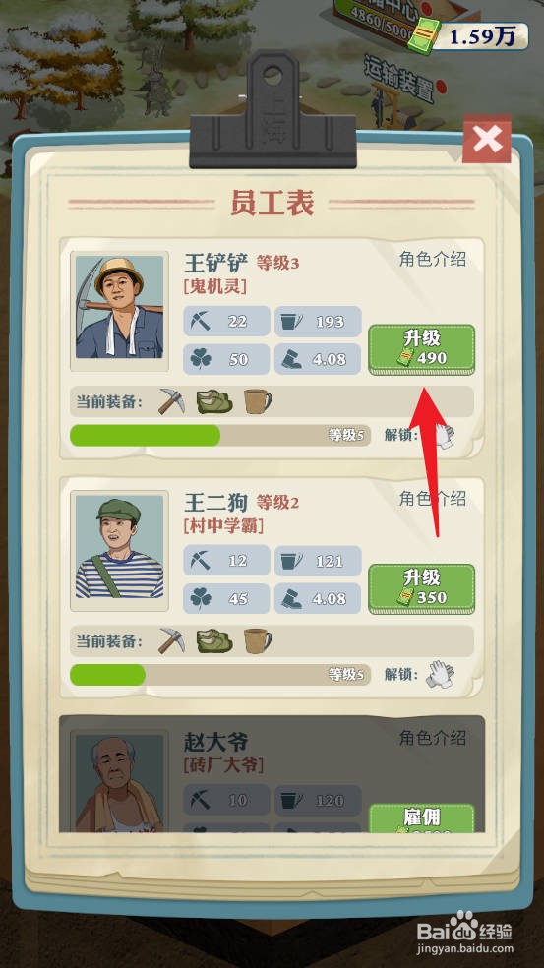Select the green shoes equipment of 王二狗

tap(214, 640)
